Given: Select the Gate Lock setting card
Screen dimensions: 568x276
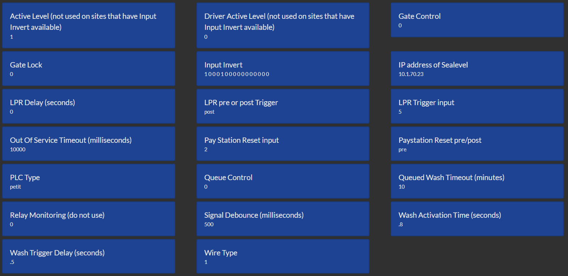Looking at the screenshot, I should (89, 69).
